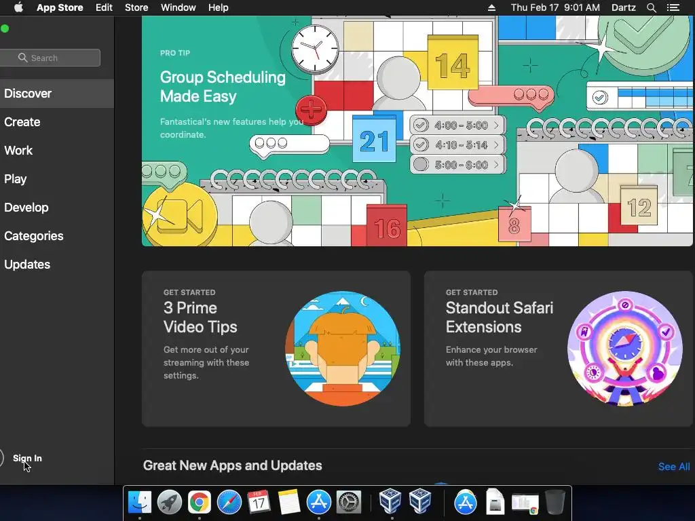Click the green window zoom button
The image size is (695, 521).
pyautogui.click(x=5, y=28)
